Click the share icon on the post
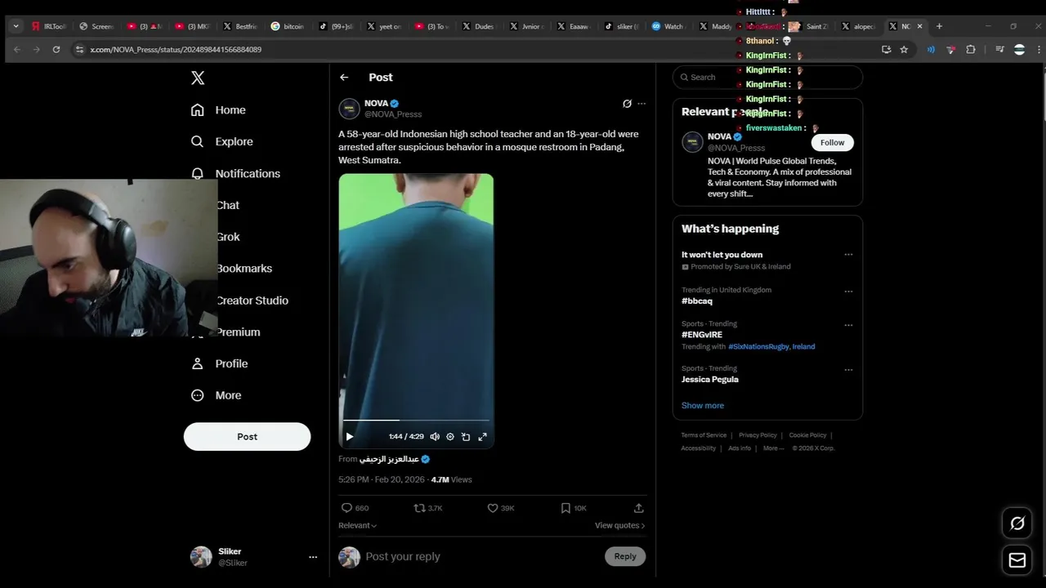The width and height of the screenshot is (1046, 588). (639, 508)
